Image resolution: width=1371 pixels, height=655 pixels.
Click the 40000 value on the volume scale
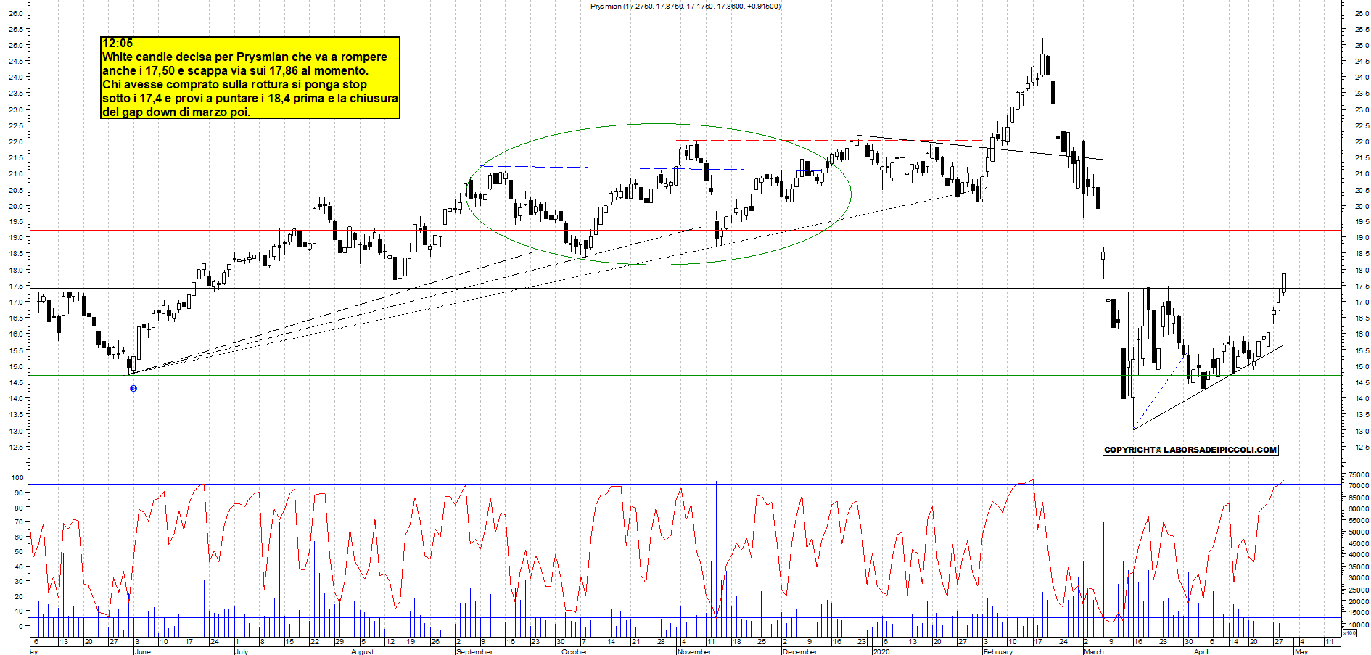1359,555
